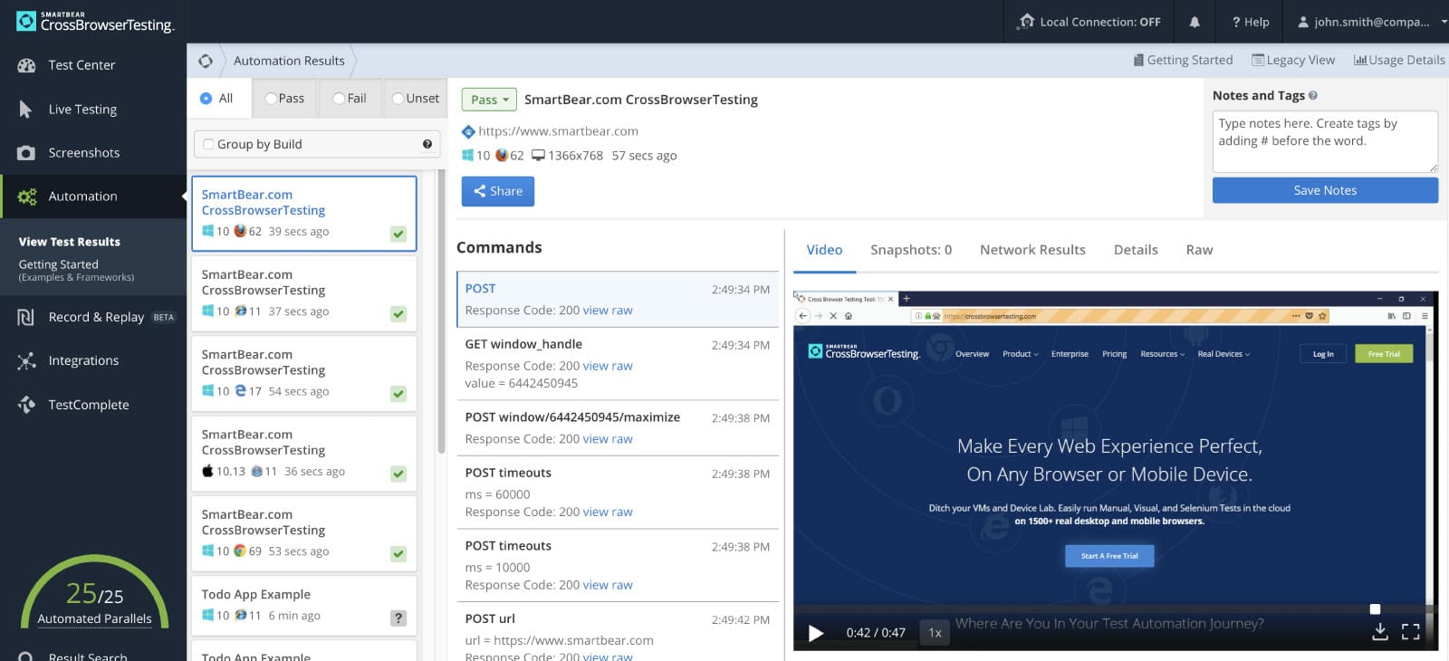Click the pass checkmark on the 39 secs ago test
Image resolution: width=1449 pixels, height=661 pixels.
click(398, 234)
